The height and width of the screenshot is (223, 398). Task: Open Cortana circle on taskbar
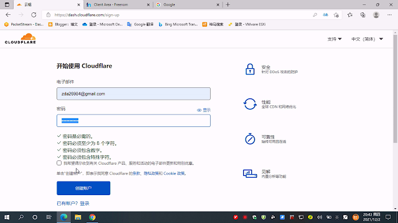coord(35,217)
